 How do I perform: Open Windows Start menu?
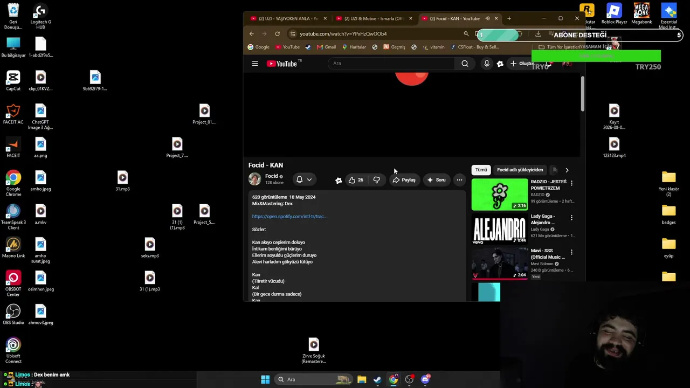click(265, 379)
